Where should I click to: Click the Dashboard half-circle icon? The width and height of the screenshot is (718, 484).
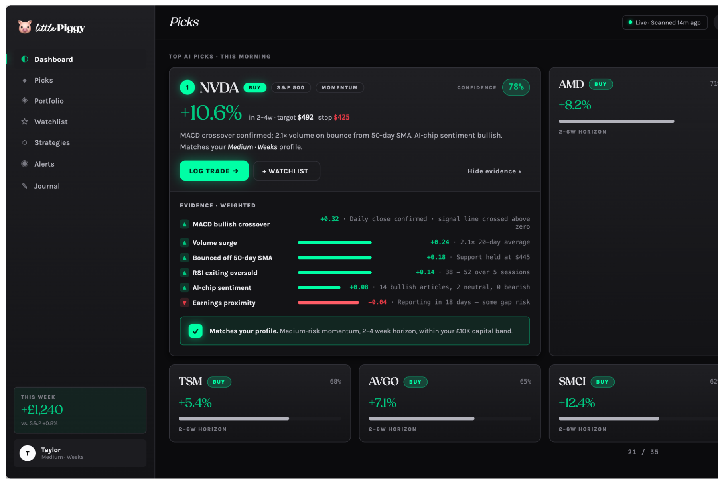(x=25, y=59)
